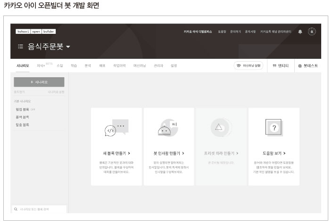Click the robot Hi greeting illustration
The height and width of the screenshot is (224, 333).
coord(168,128)
